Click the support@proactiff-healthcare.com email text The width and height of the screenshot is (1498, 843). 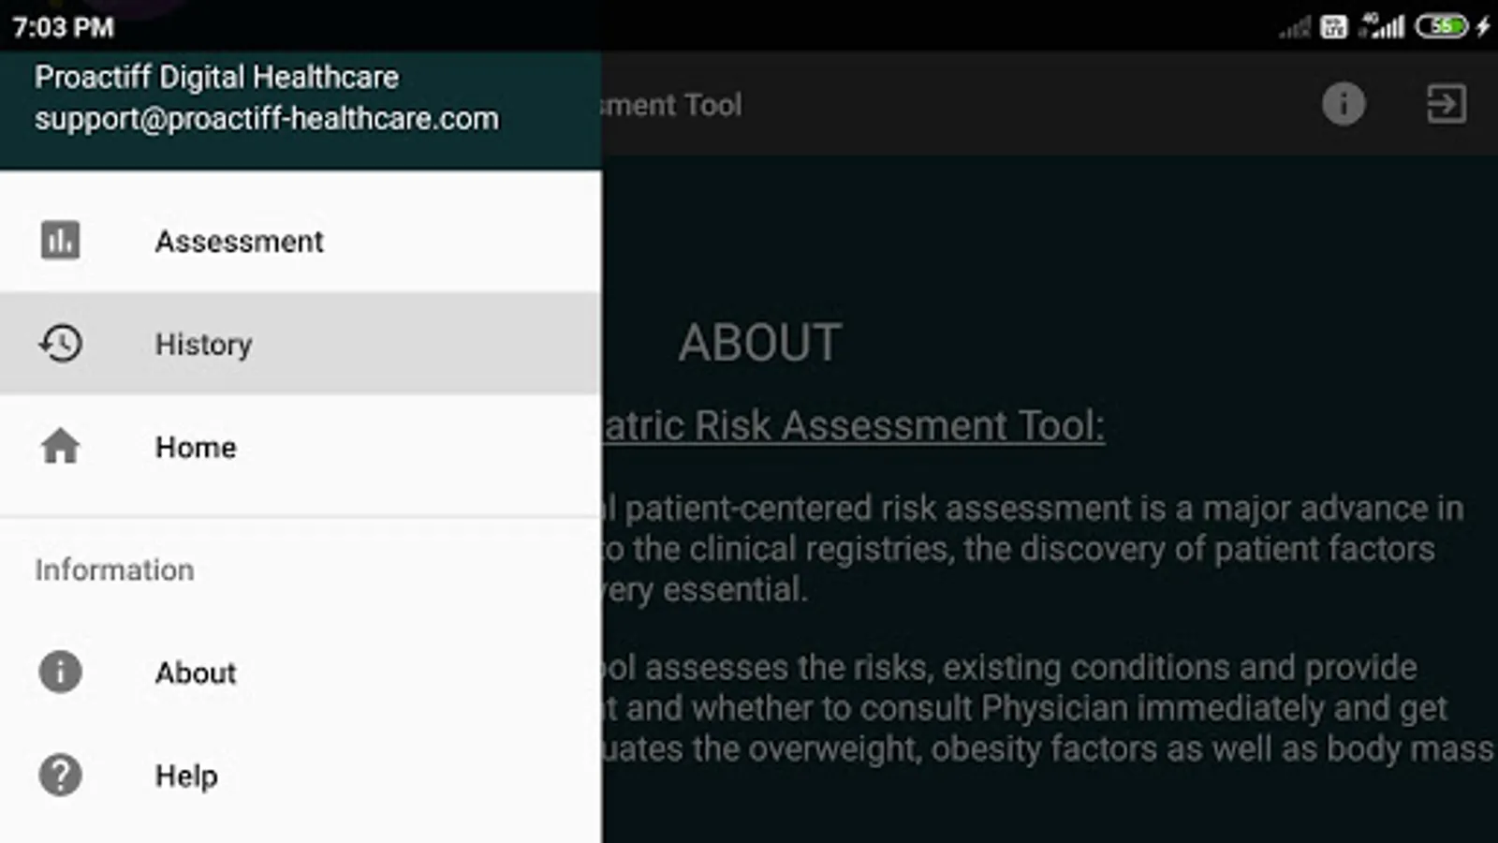(x=267, y=119)
